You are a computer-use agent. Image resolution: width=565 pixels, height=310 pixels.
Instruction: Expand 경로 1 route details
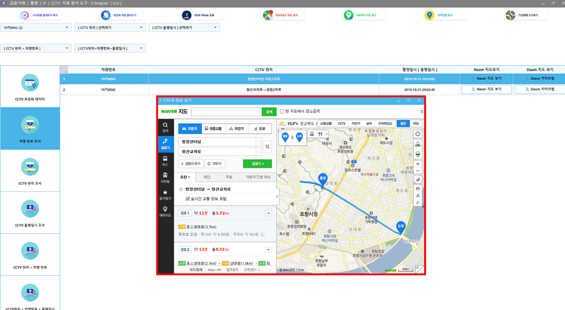click(268, 213)
